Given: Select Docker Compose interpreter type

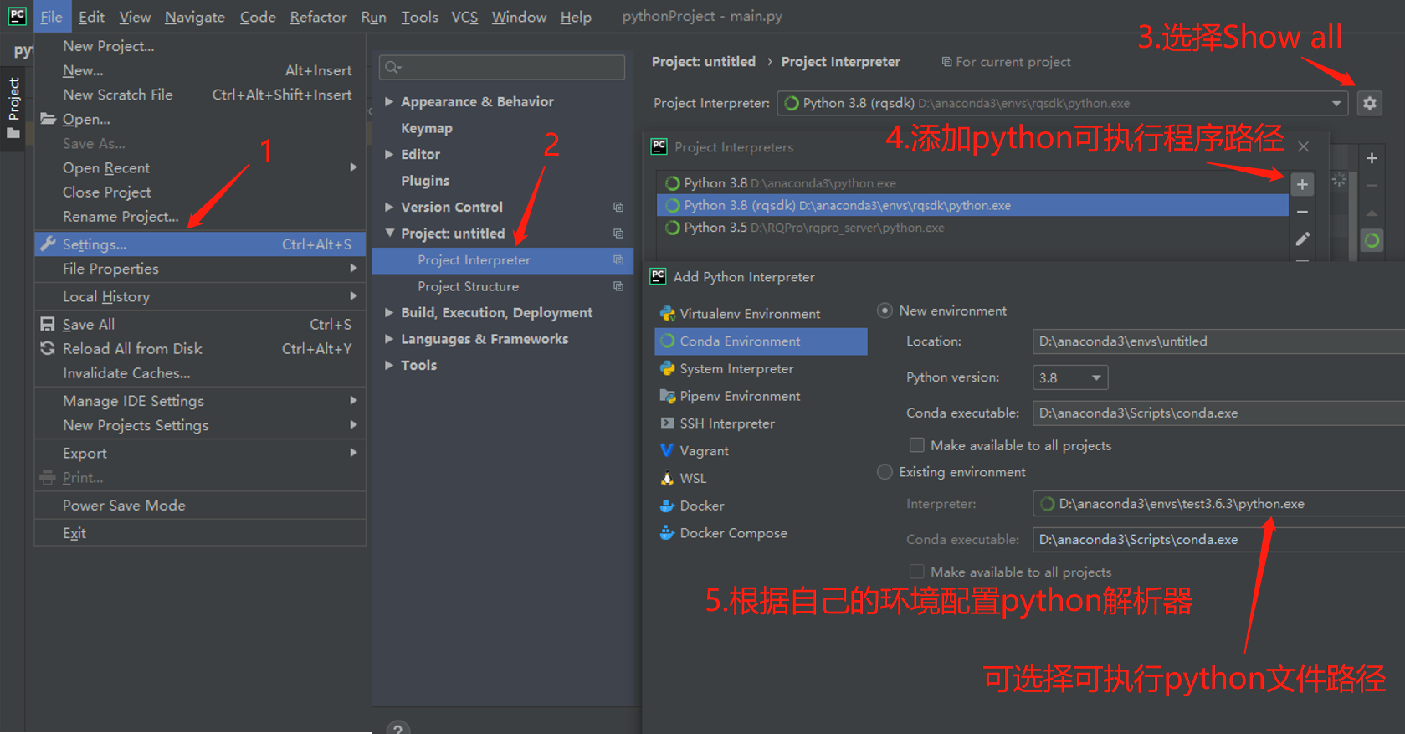Looking at the screenshot, I should pyautogui.click(x=732, y=533).
